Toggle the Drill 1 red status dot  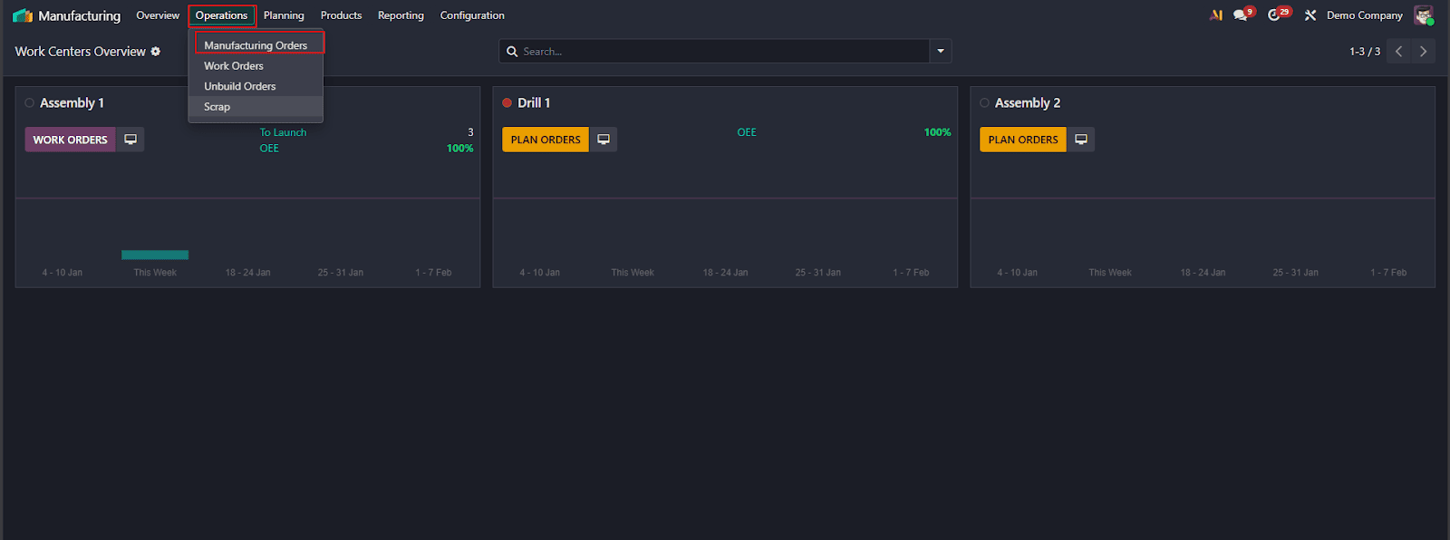click(x=507, y=103)
